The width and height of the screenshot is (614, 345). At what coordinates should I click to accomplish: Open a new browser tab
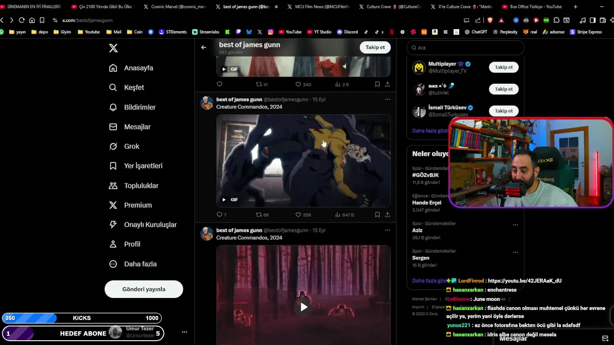[x=576, y=7]
